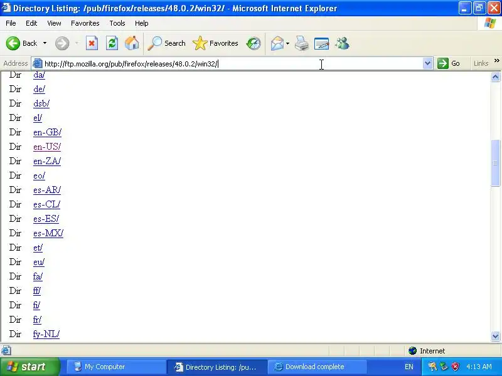Go to the Home page icon
Viewport: 502px width, 376px height.
[x=132, y=43]
